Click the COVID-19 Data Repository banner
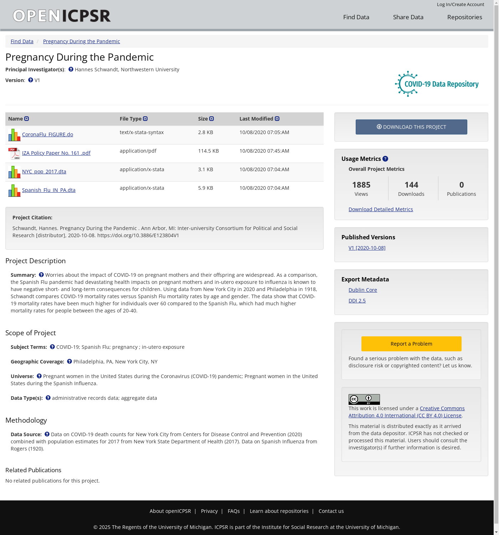Image resolution: width=499 pixels, height=535 pixels. coord(437,84)
